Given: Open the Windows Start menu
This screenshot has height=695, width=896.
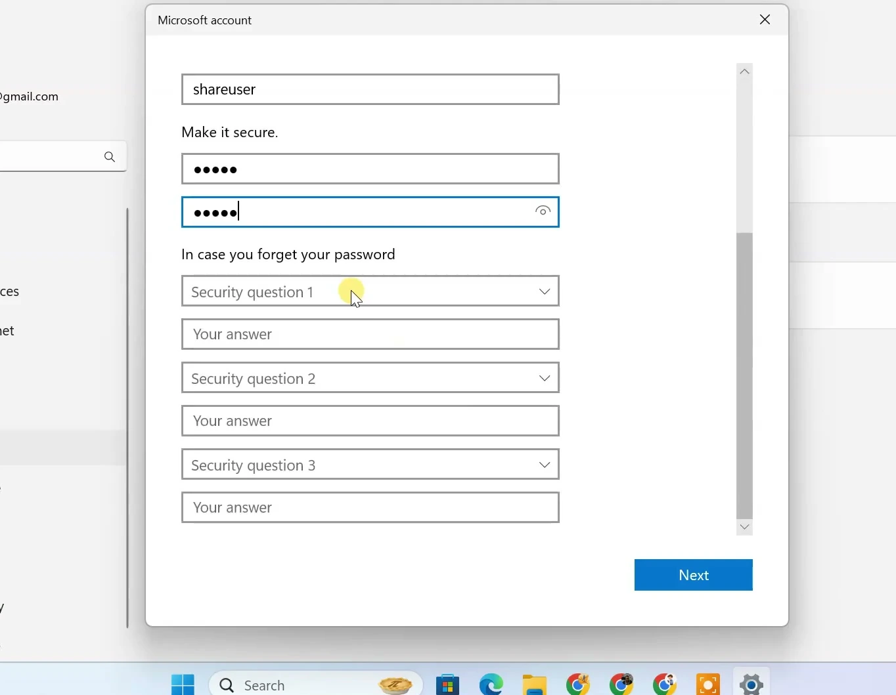Looking at the screenshot, I should tap(183, 684).
